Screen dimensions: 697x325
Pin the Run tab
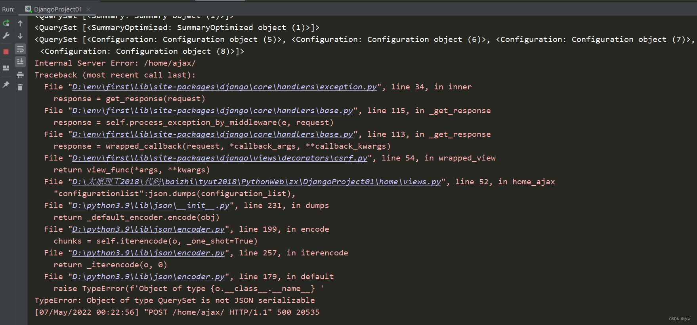point(6,84)
